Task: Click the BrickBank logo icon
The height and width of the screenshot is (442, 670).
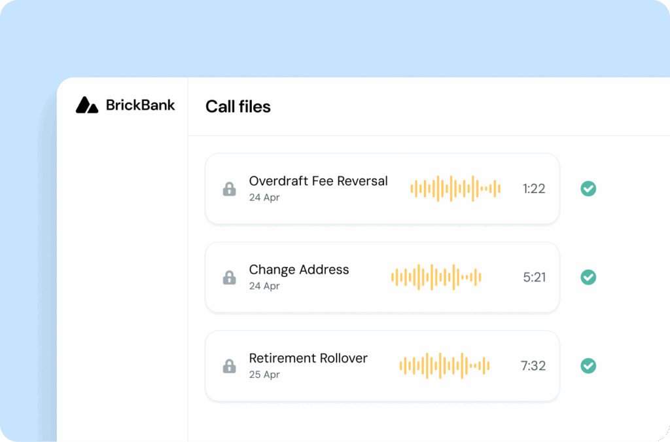Action: coord(85,104)
